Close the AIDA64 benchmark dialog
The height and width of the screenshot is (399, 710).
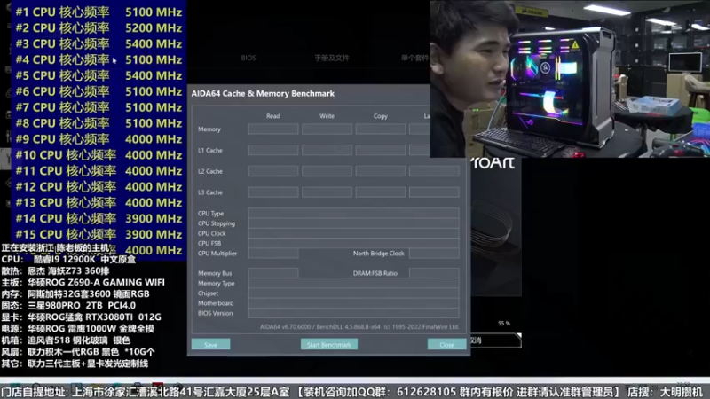pyautogui.click(x=447, y=345)
